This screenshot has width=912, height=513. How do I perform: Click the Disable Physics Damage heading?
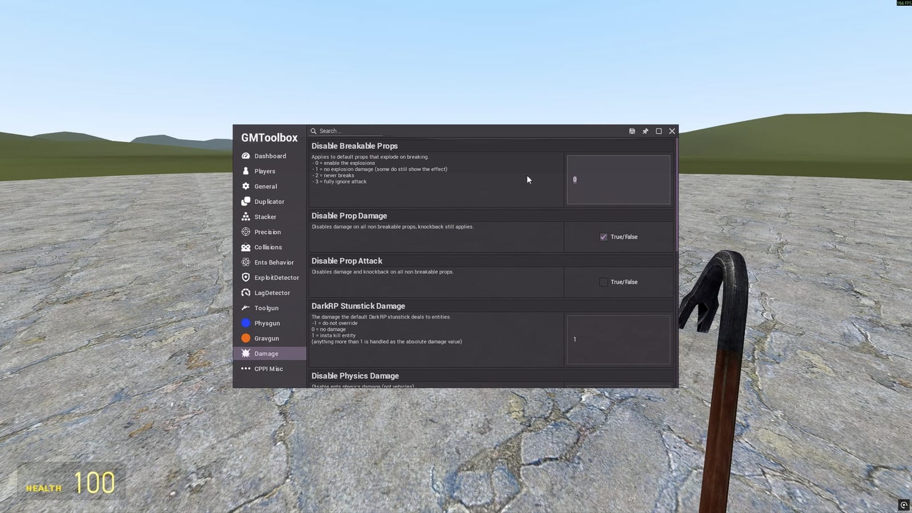click(355, 376)
